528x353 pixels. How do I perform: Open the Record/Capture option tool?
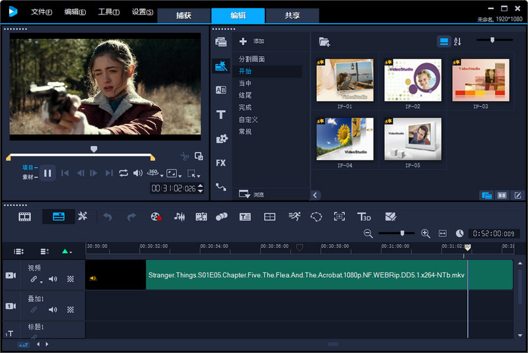[156, 216]
